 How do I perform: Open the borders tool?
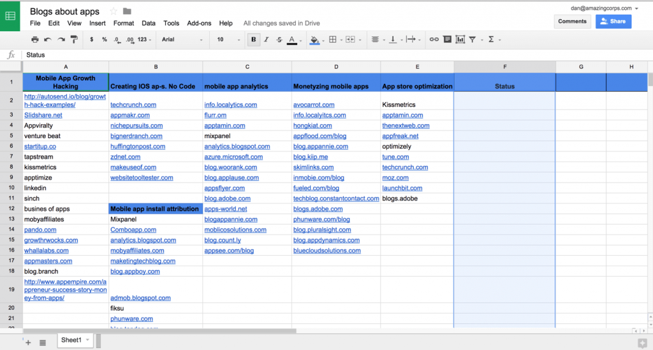tap(333, 39)
